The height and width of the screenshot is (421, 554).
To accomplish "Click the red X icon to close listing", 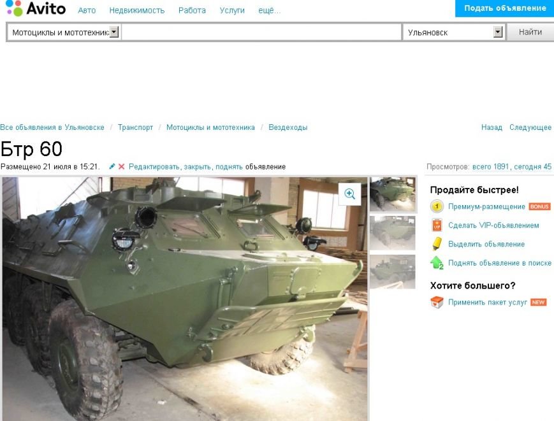I will (120, 165).
